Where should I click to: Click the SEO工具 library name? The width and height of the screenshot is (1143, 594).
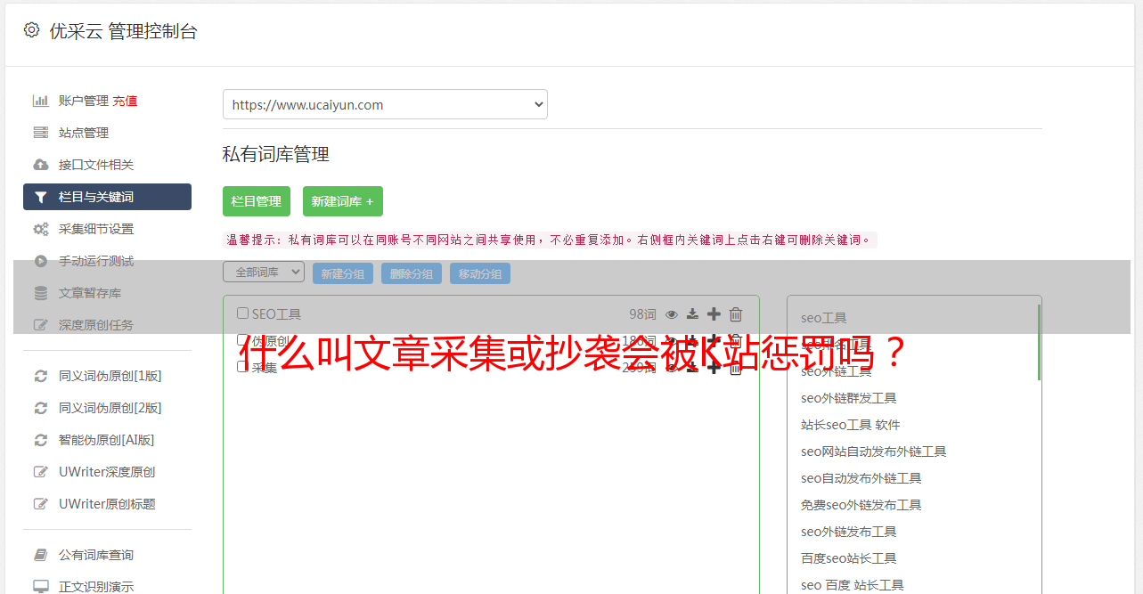[276, 314]
